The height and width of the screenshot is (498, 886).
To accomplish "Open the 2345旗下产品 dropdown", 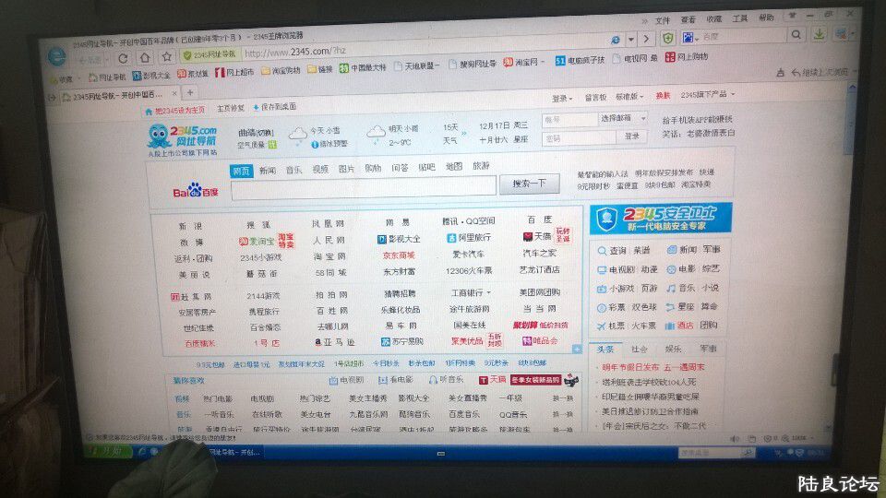I will point(708,94).
